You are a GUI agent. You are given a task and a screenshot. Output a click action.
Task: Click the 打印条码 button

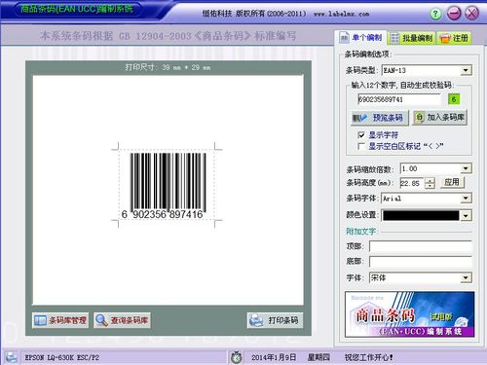click(x=276, y=320)
